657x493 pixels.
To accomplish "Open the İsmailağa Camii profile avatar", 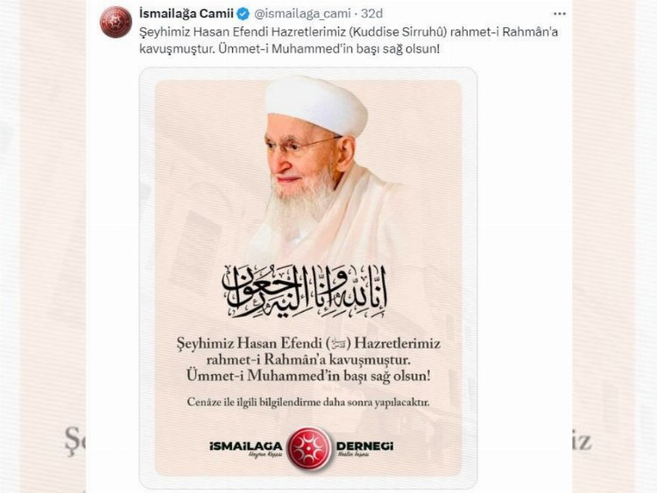I will [116, 22].
